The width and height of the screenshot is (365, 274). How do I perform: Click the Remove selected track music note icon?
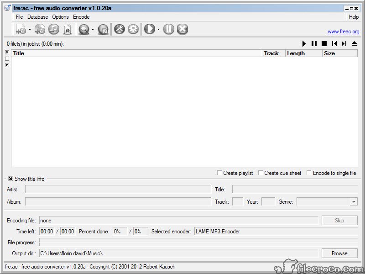tap(54, 29)
